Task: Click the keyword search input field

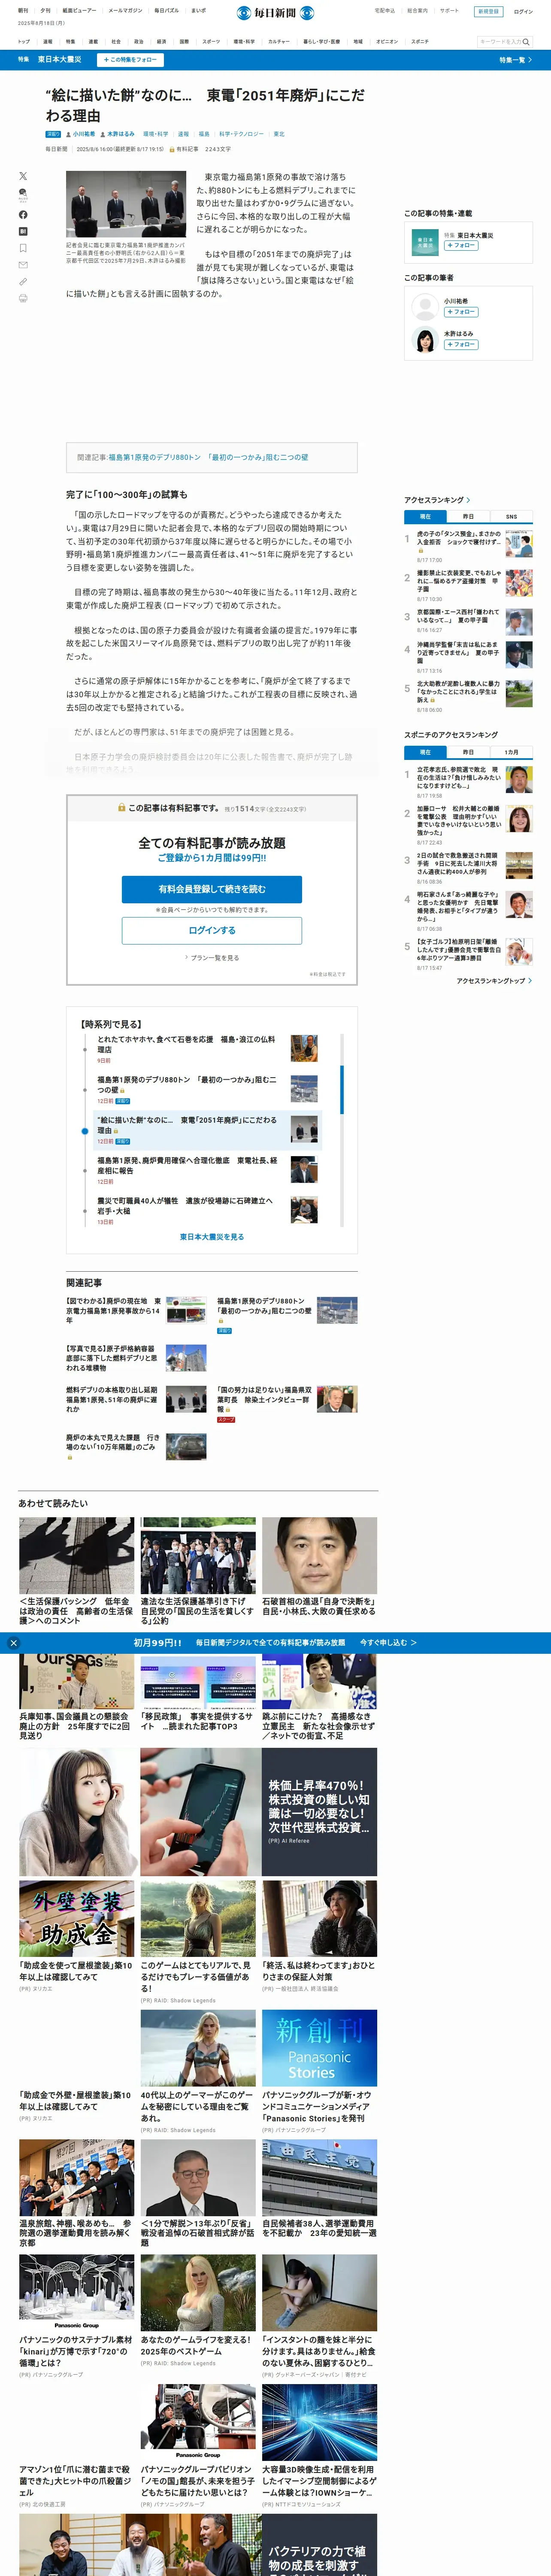Action: pos(499,42)
